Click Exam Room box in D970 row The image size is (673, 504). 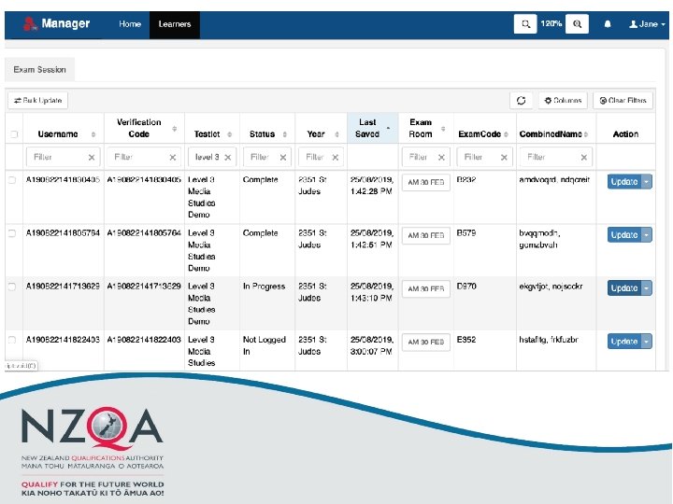pyautogui.click(x=426, y=288)
